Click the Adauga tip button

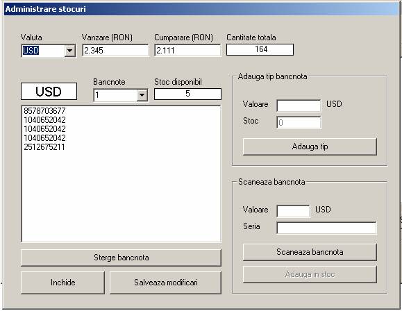(310, 146)
